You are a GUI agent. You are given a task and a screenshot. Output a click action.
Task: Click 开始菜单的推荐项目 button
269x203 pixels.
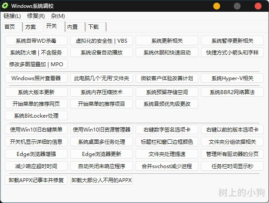102,104
